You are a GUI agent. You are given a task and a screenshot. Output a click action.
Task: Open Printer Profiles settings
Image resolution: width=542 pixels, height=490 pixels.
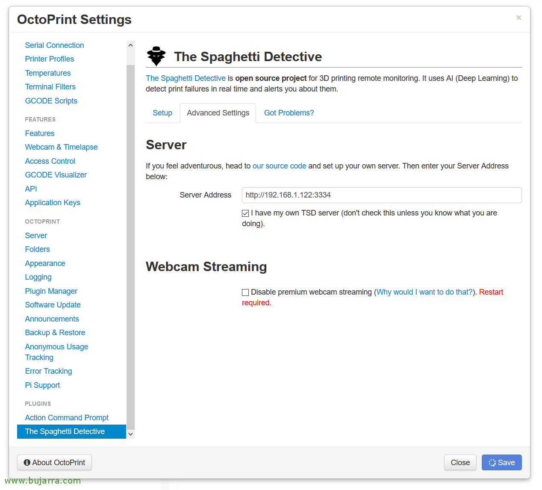click(x=50, y=59)
